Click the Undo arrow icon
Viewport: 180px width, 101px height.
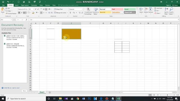8,2
